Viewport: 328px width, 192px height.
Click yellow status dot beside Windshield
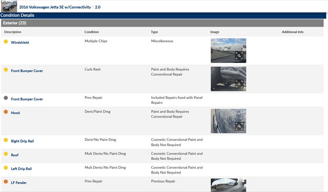[x=6, y=42]
